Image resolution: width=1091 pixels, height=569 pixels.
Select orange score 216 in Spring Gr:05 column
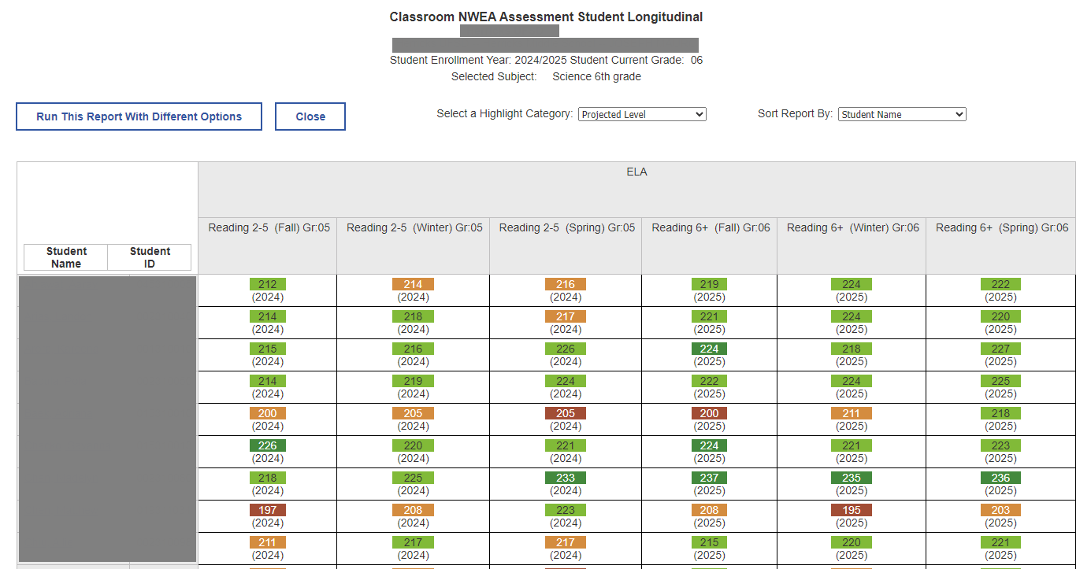[x=566, y=284]
